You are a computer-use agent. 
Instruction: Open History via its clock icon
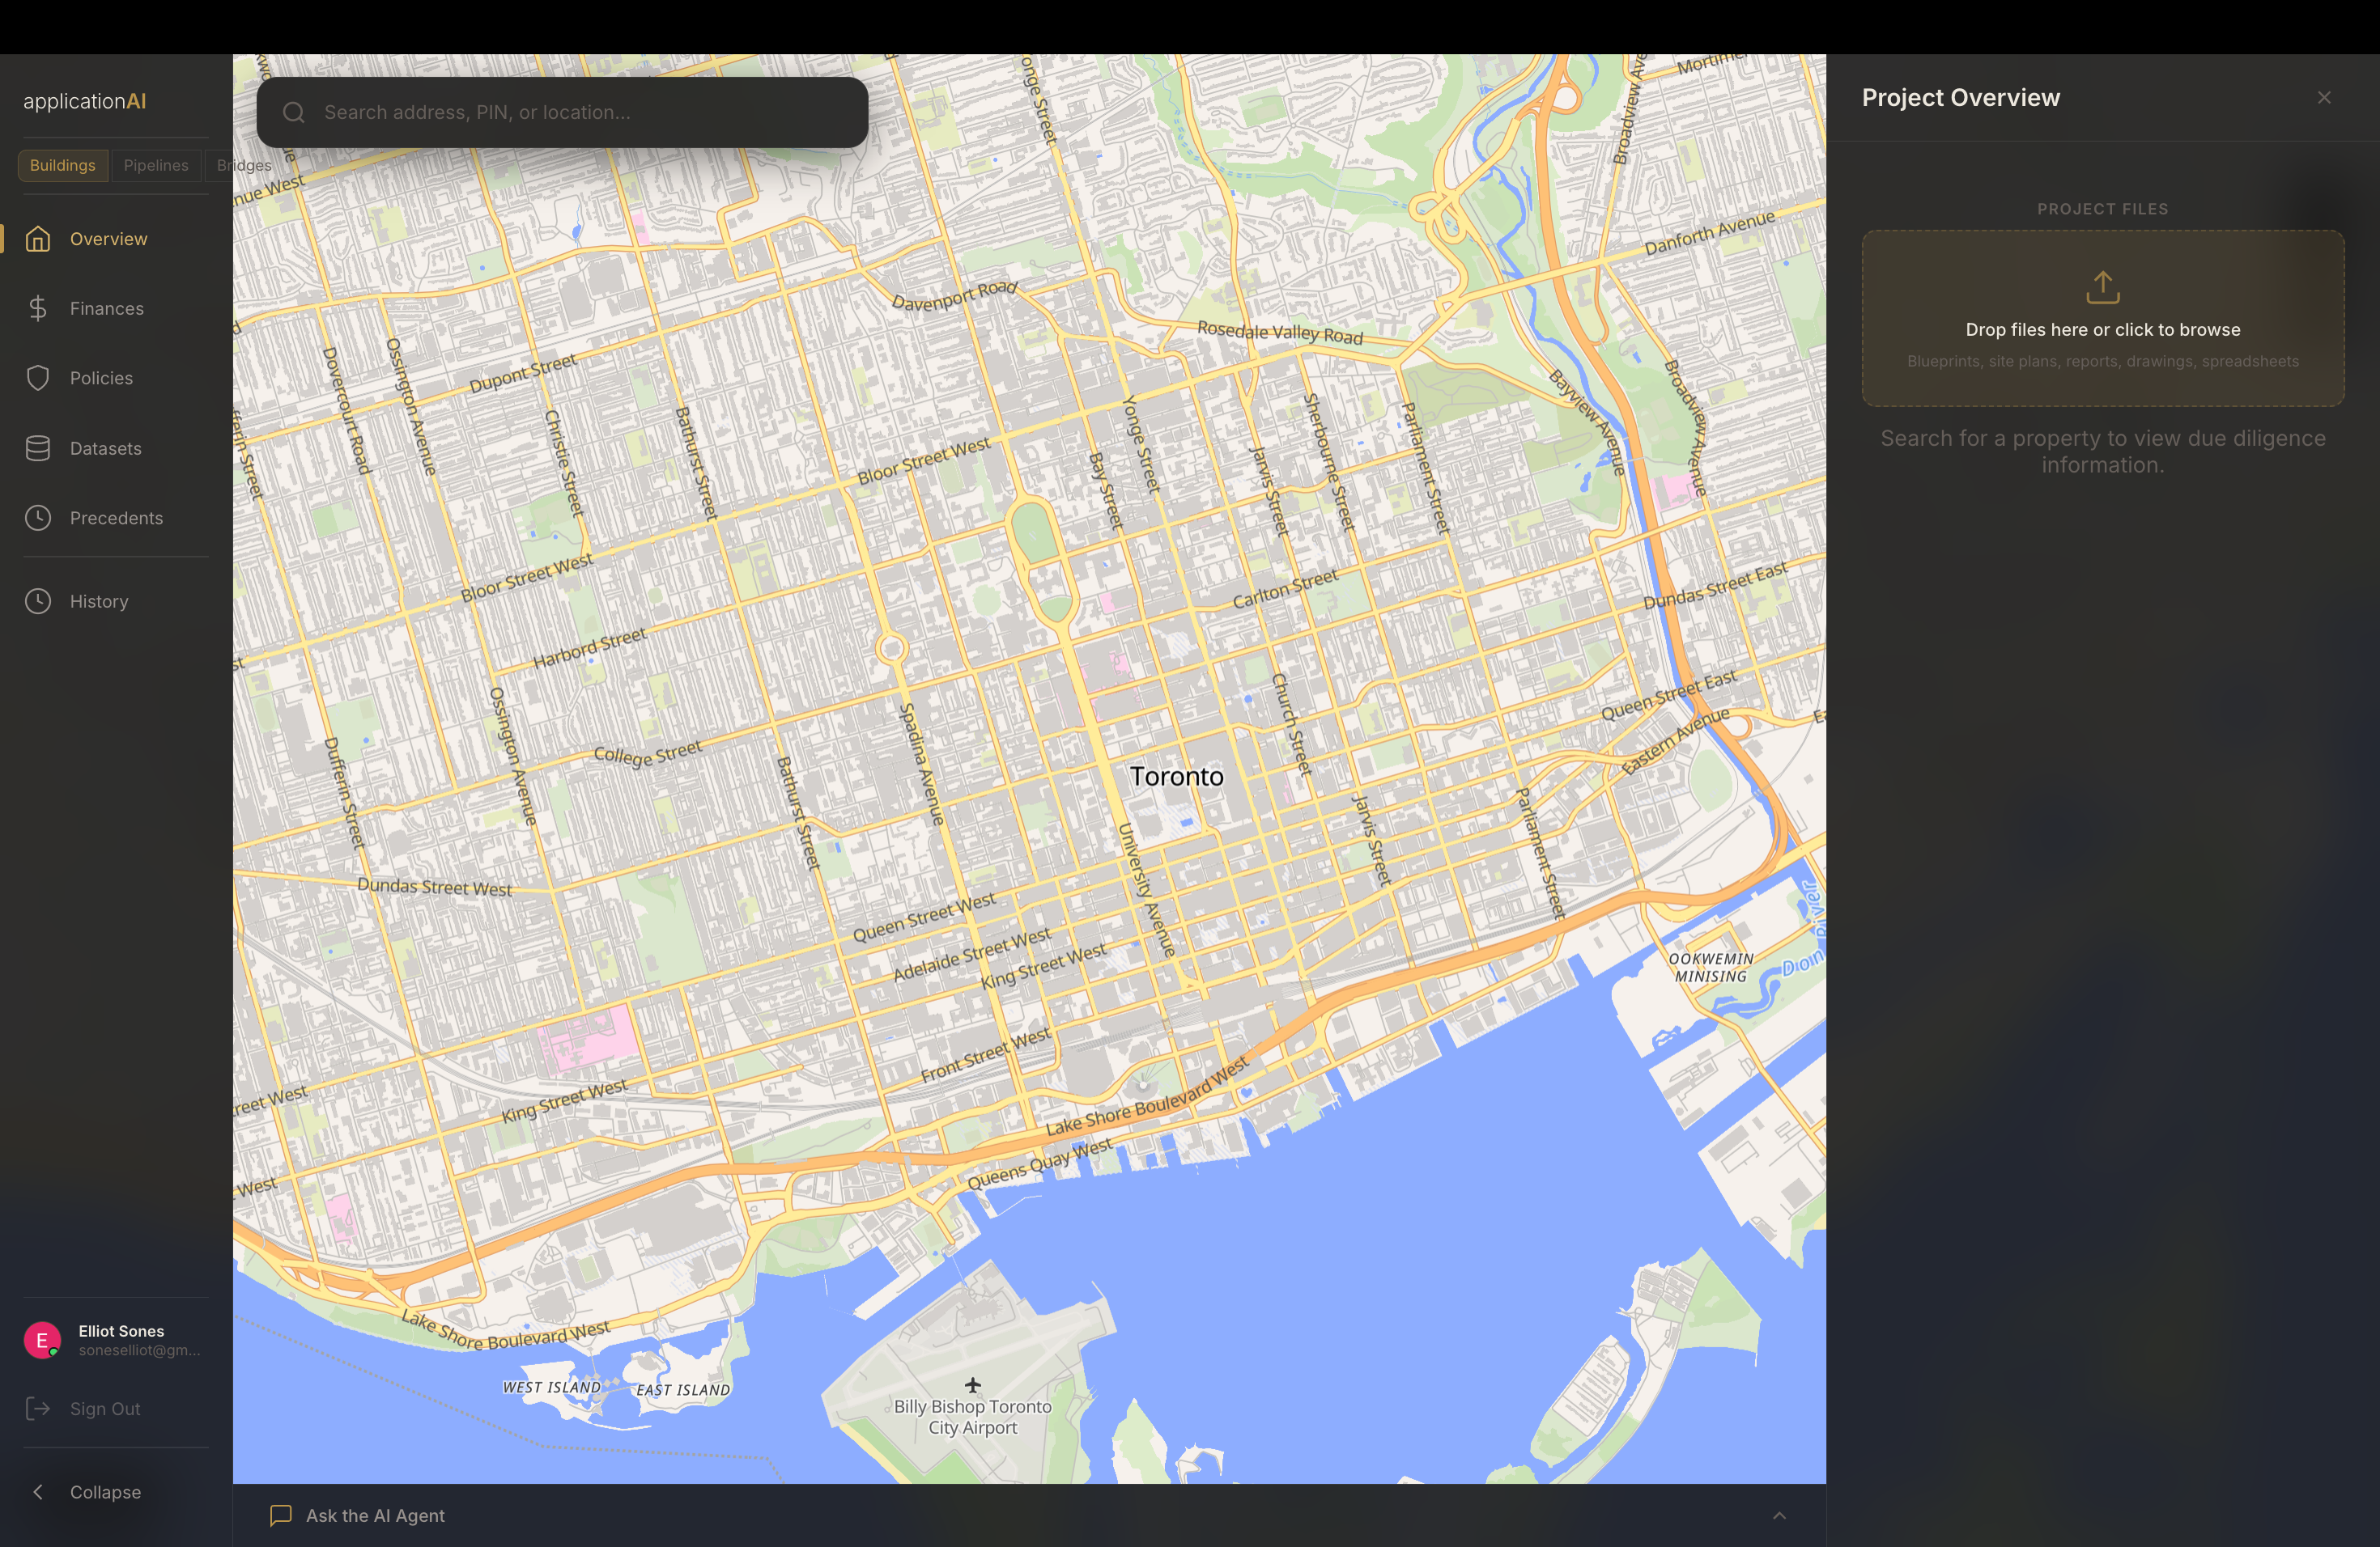[x=38, y=602]
